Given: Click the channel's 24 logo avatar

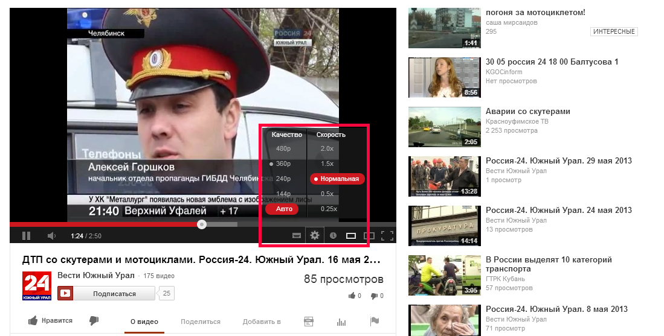Looking at the screenshot, I should click(37, 286).
